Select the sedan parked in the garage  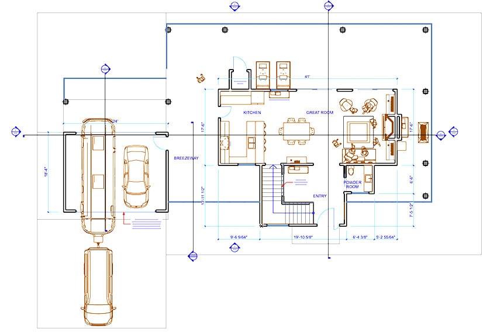(136, 176)
